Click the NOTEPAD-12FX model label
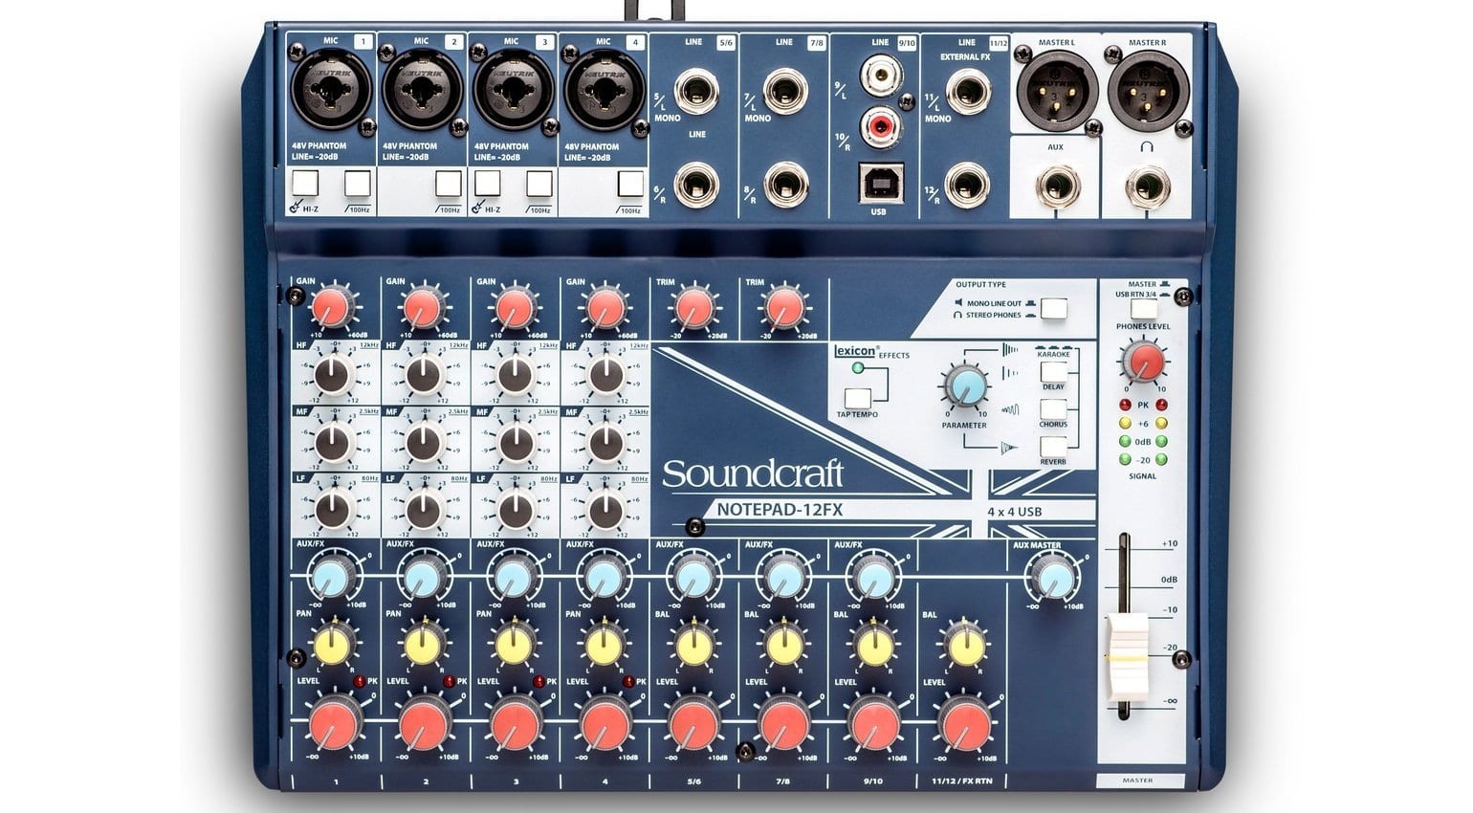Viewport: 1473px width, 813px height. tap(780, 510)
